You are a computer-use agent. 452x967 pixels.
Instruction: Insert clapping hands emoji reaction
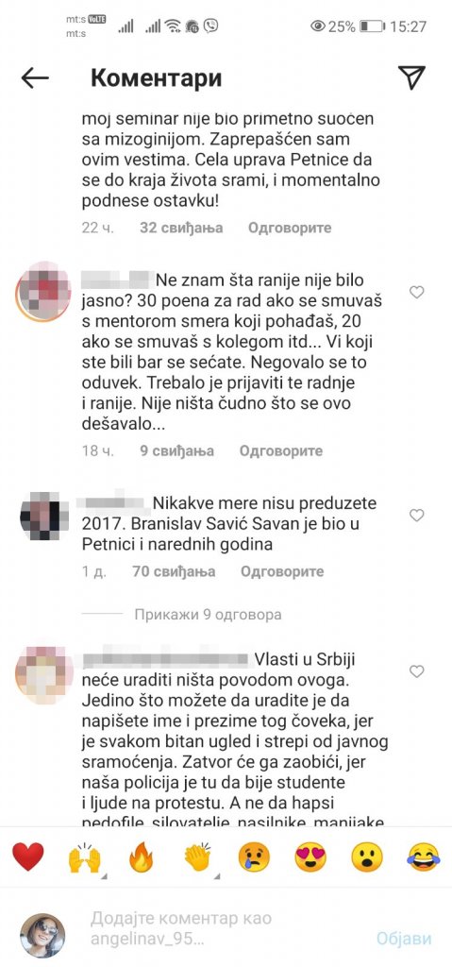198,857
